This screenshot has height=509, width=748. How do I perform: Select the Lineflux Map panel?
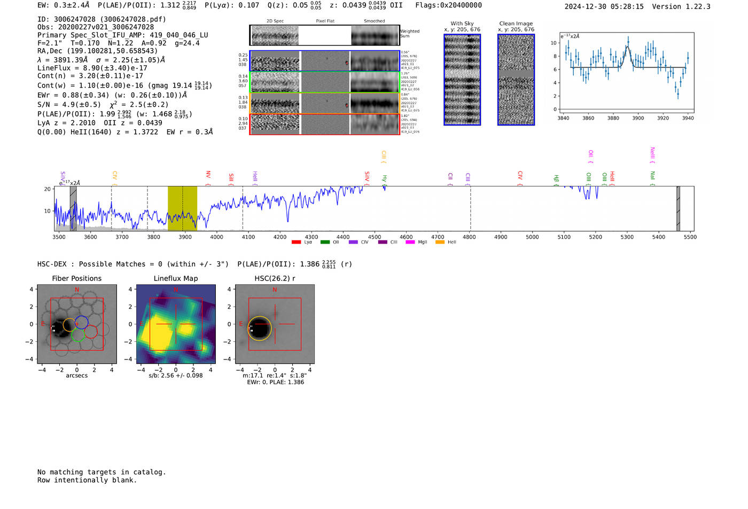click(176, 324)
